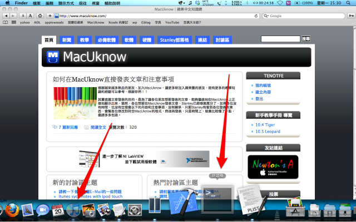The image size is (356, 222).
Task: Open the 檔案 menu
Action: [x=37, y=3]
